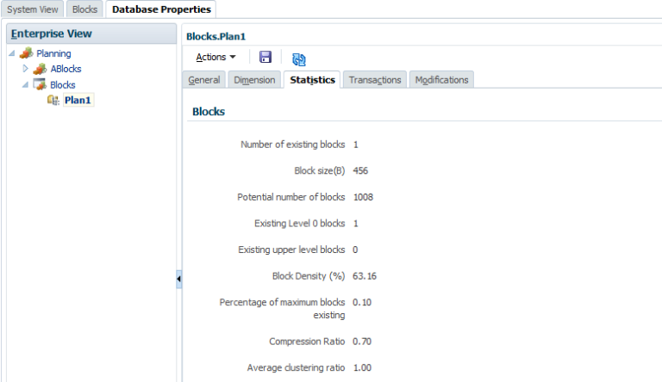This screenshot has width=662, height=382.
Task: Click the Blocks application icon in tree
Action: (41, 84)
